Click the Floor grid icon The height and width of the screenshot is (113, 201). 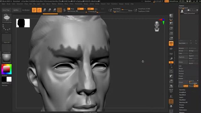[171, 49]
